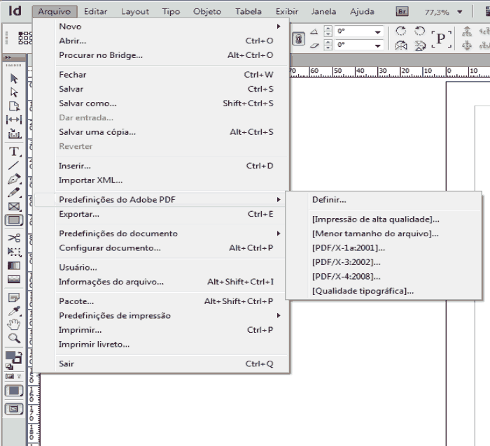Viewport: 490px width, 446px height.
Task: Select the Type tool
Action: point(14,152)
